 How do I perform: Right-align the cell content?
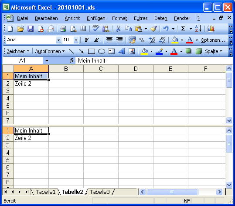pos(119,40)
